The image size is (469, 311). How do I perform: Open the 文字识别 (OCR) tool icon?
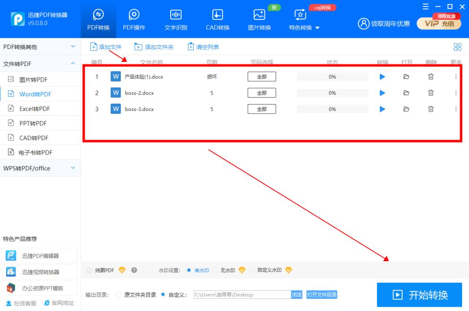click(x=175, y=18)
